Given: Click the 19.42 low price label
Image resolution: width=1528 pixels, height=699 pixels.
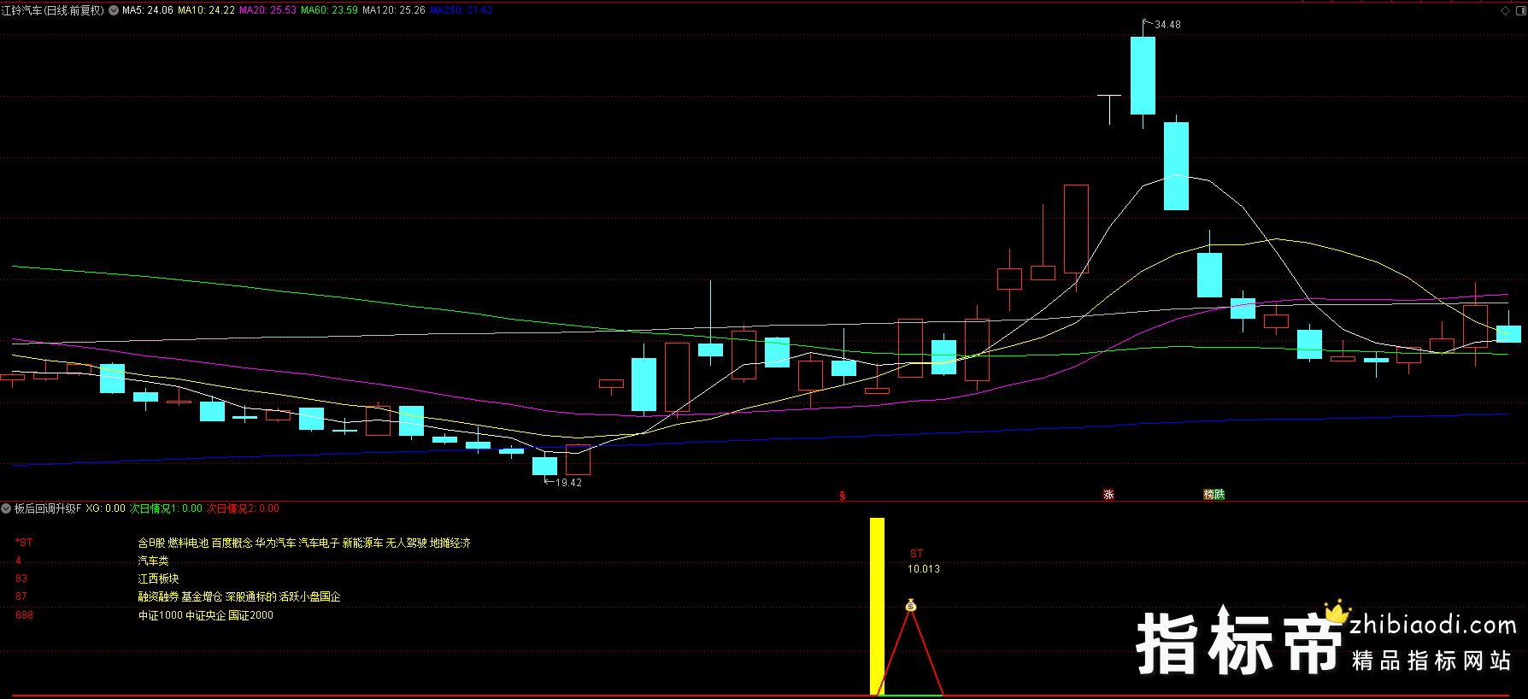Looking at the screenshot, I should 568,483.
